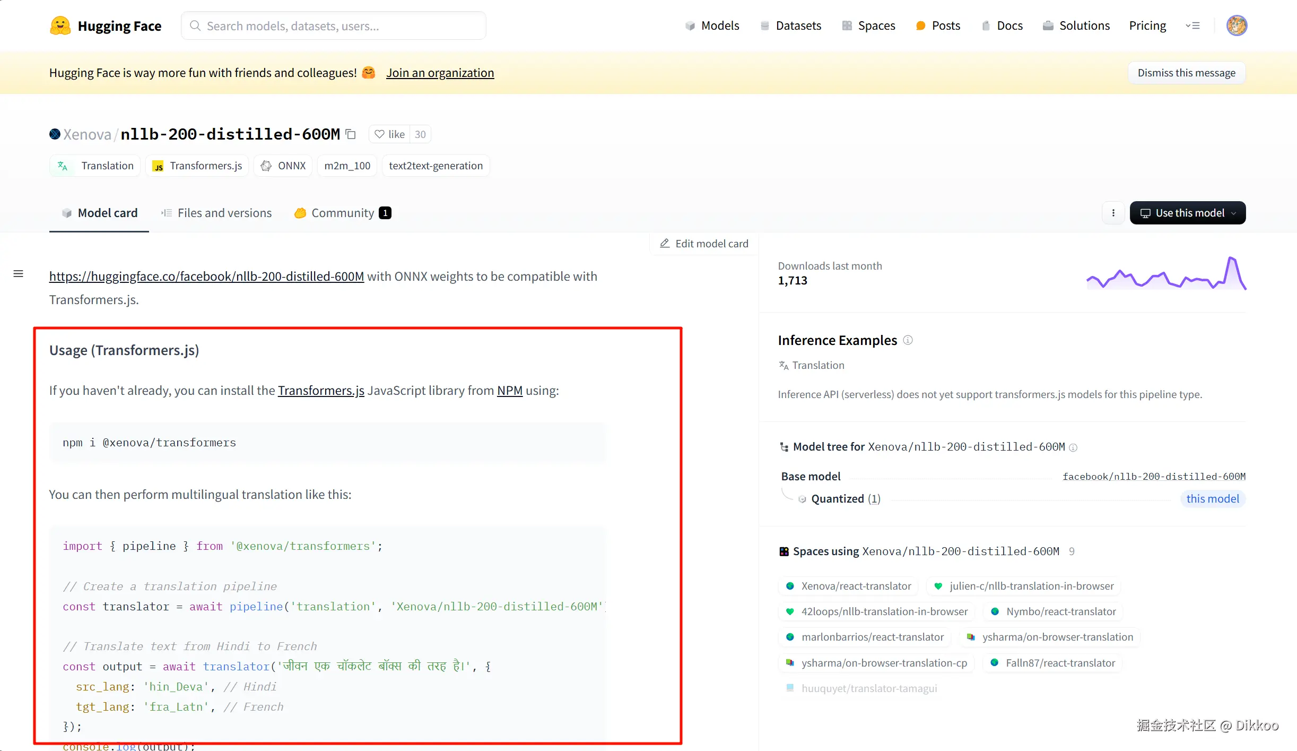Expand the navigation more-options menu
Viewport: 1297px width, 751px height.
(1193, 25)
